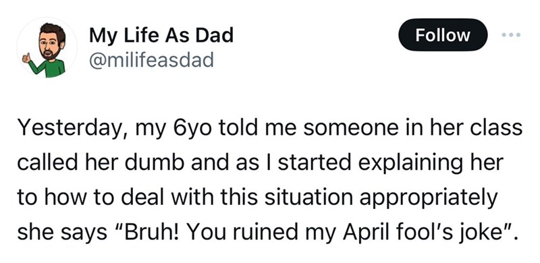540x263 pixels.
Task: Open the @milifeasdad handle link
Action: click(151, 60)
